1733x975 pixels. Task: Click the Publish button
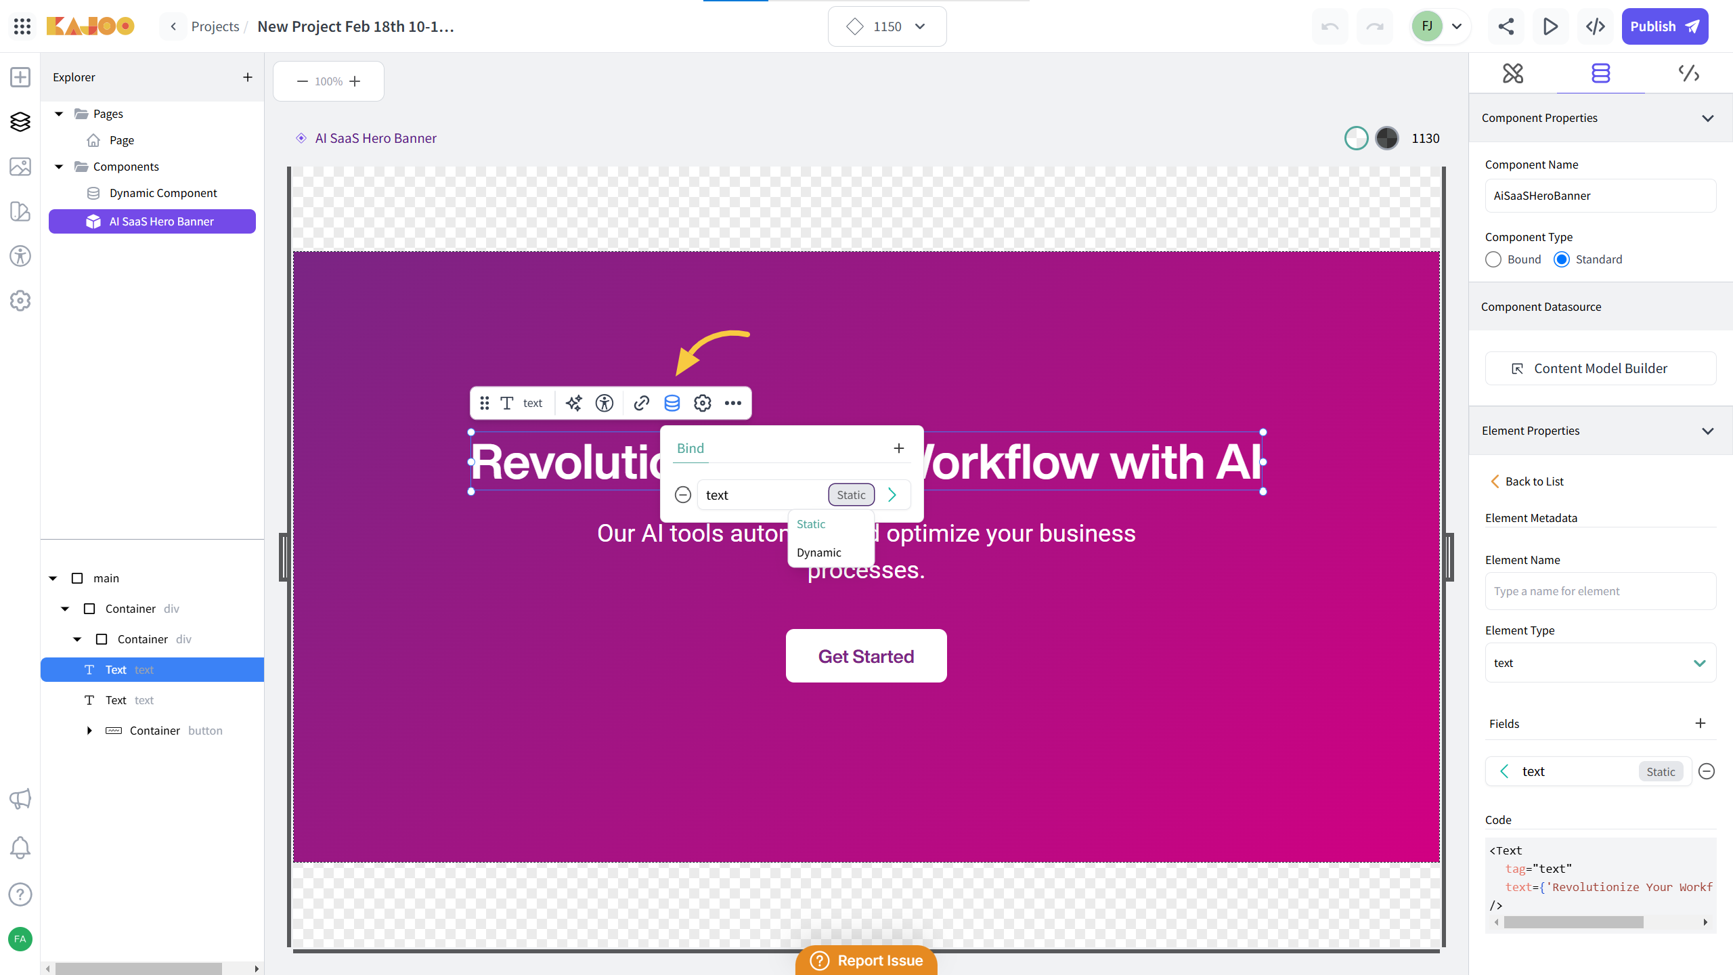tap(1664, 26)
